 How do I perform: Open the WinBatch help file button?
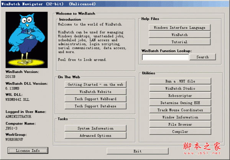[x=179, y=35]
